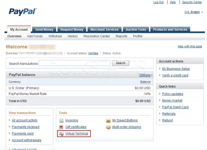The image size is (207, 150).
Task: Select the U.S. Dollar (Primary) currency text
Action: click(24, 88)
